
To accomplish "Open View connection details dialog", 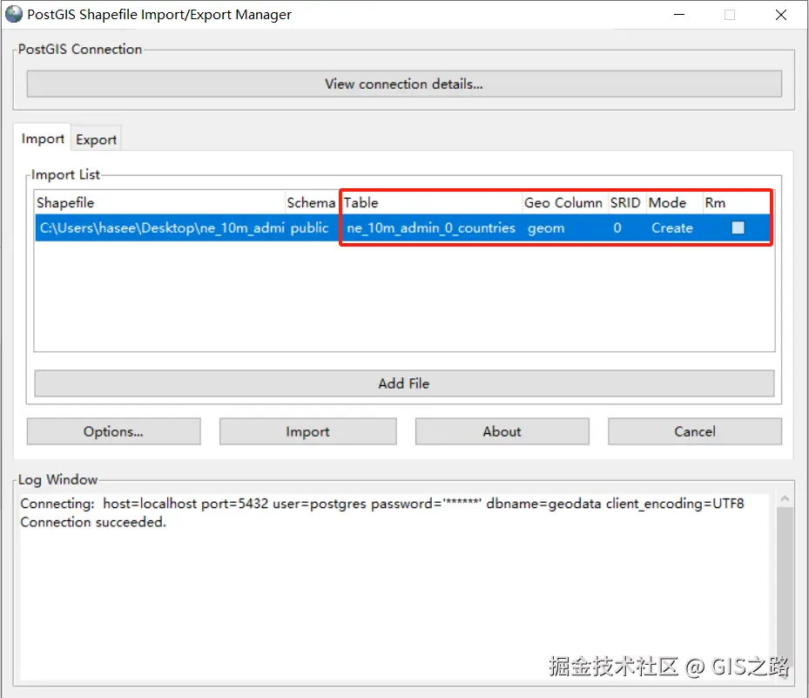I will pos(404,84).
